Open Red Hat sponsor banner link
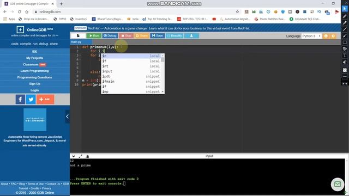Viewport: 349px width, 196px height. click(169, 28)
